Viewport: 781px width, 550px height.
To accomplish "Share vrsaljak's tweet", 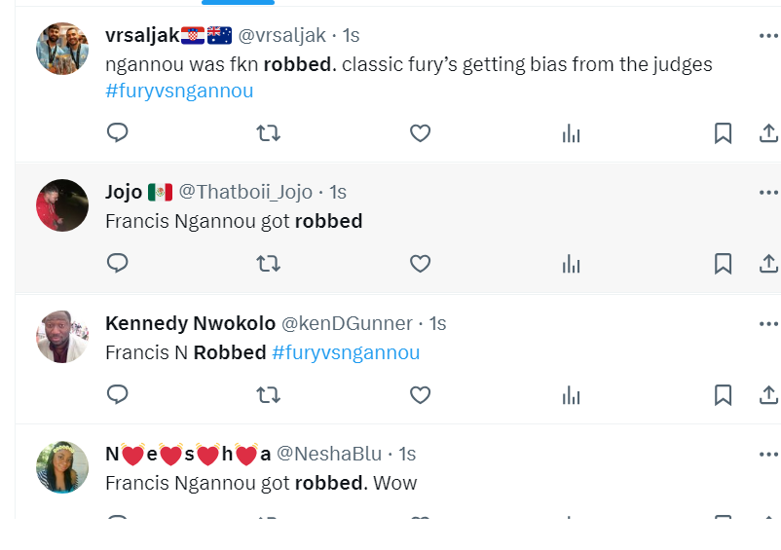I will 767,133.
